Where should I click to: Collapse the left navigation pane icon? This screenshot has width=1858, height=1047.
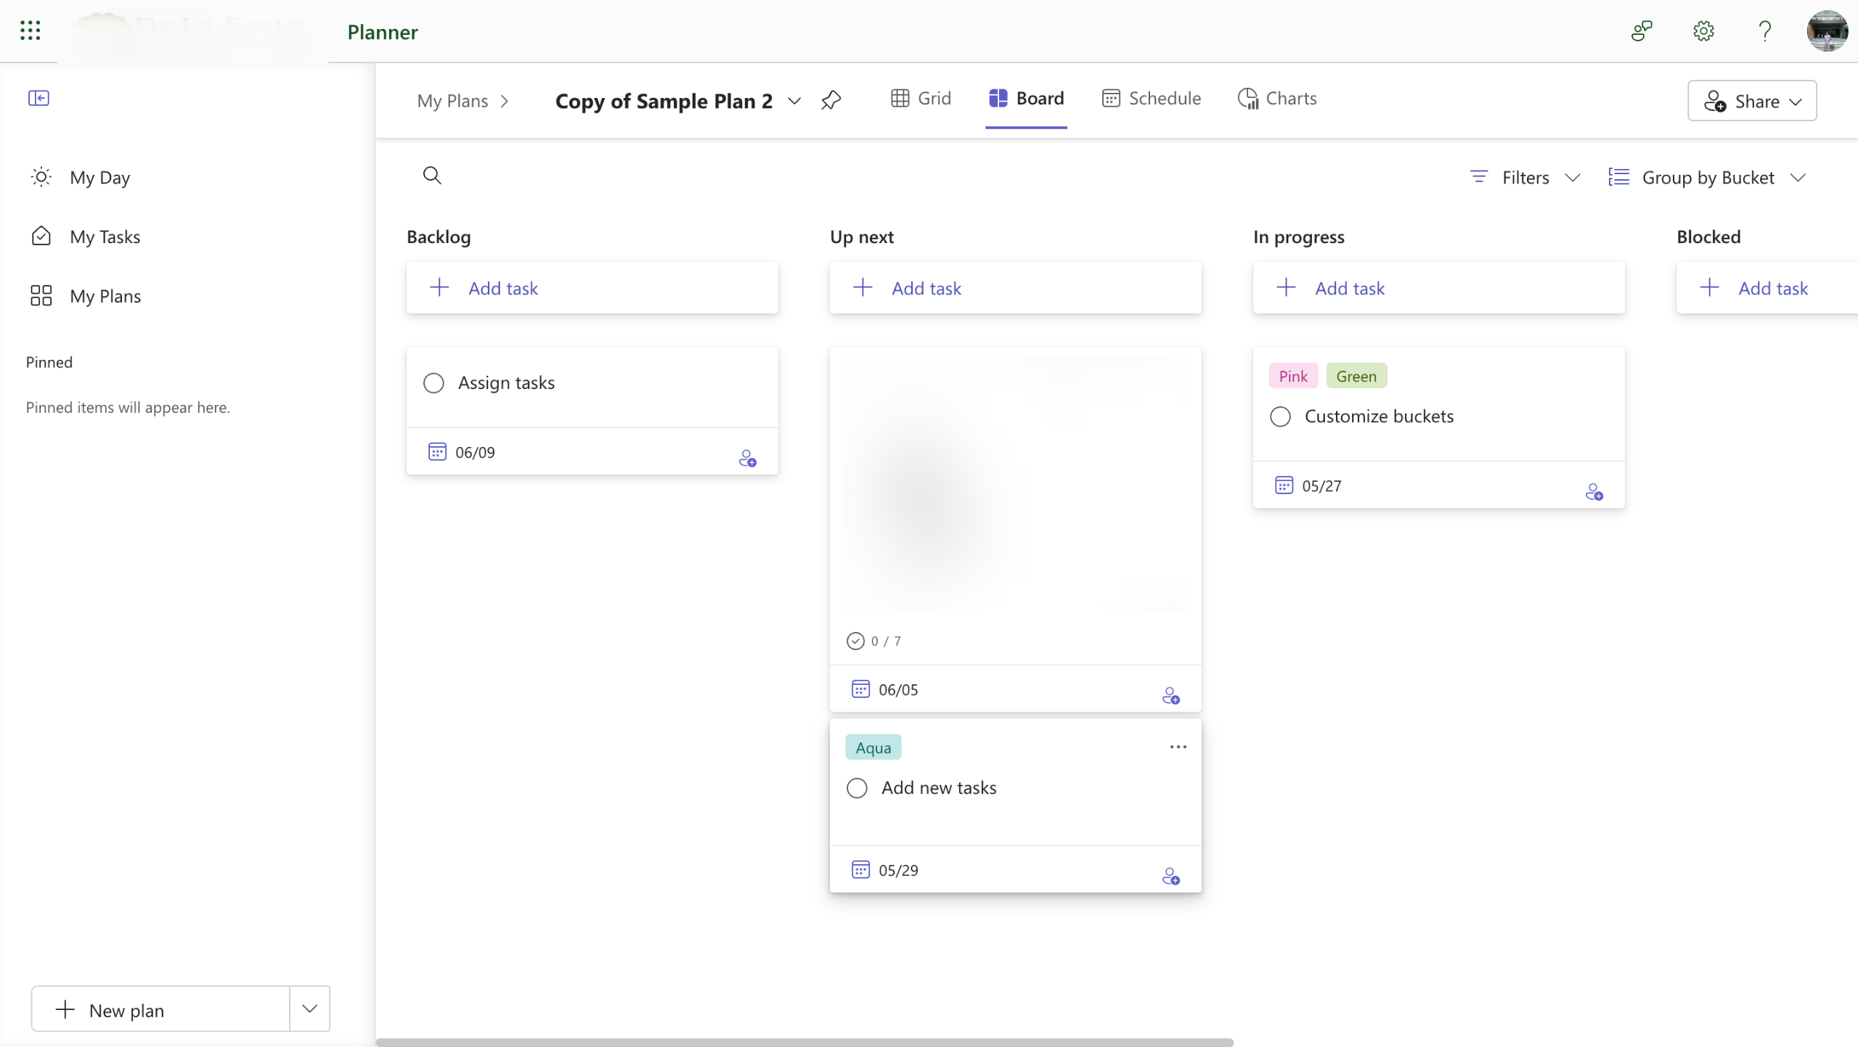tap(38, 98)
